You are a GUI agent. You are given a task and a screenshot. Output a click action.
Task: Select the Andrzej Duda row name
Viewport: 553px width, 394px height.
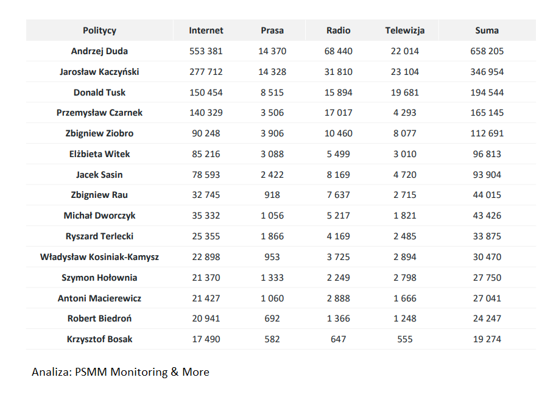click(x=99, y=51)
